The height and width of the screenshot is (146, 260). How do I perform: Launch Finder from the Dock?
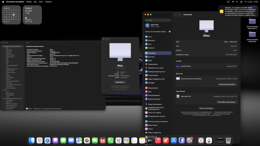pyautogui.click(x=32, y=140)
